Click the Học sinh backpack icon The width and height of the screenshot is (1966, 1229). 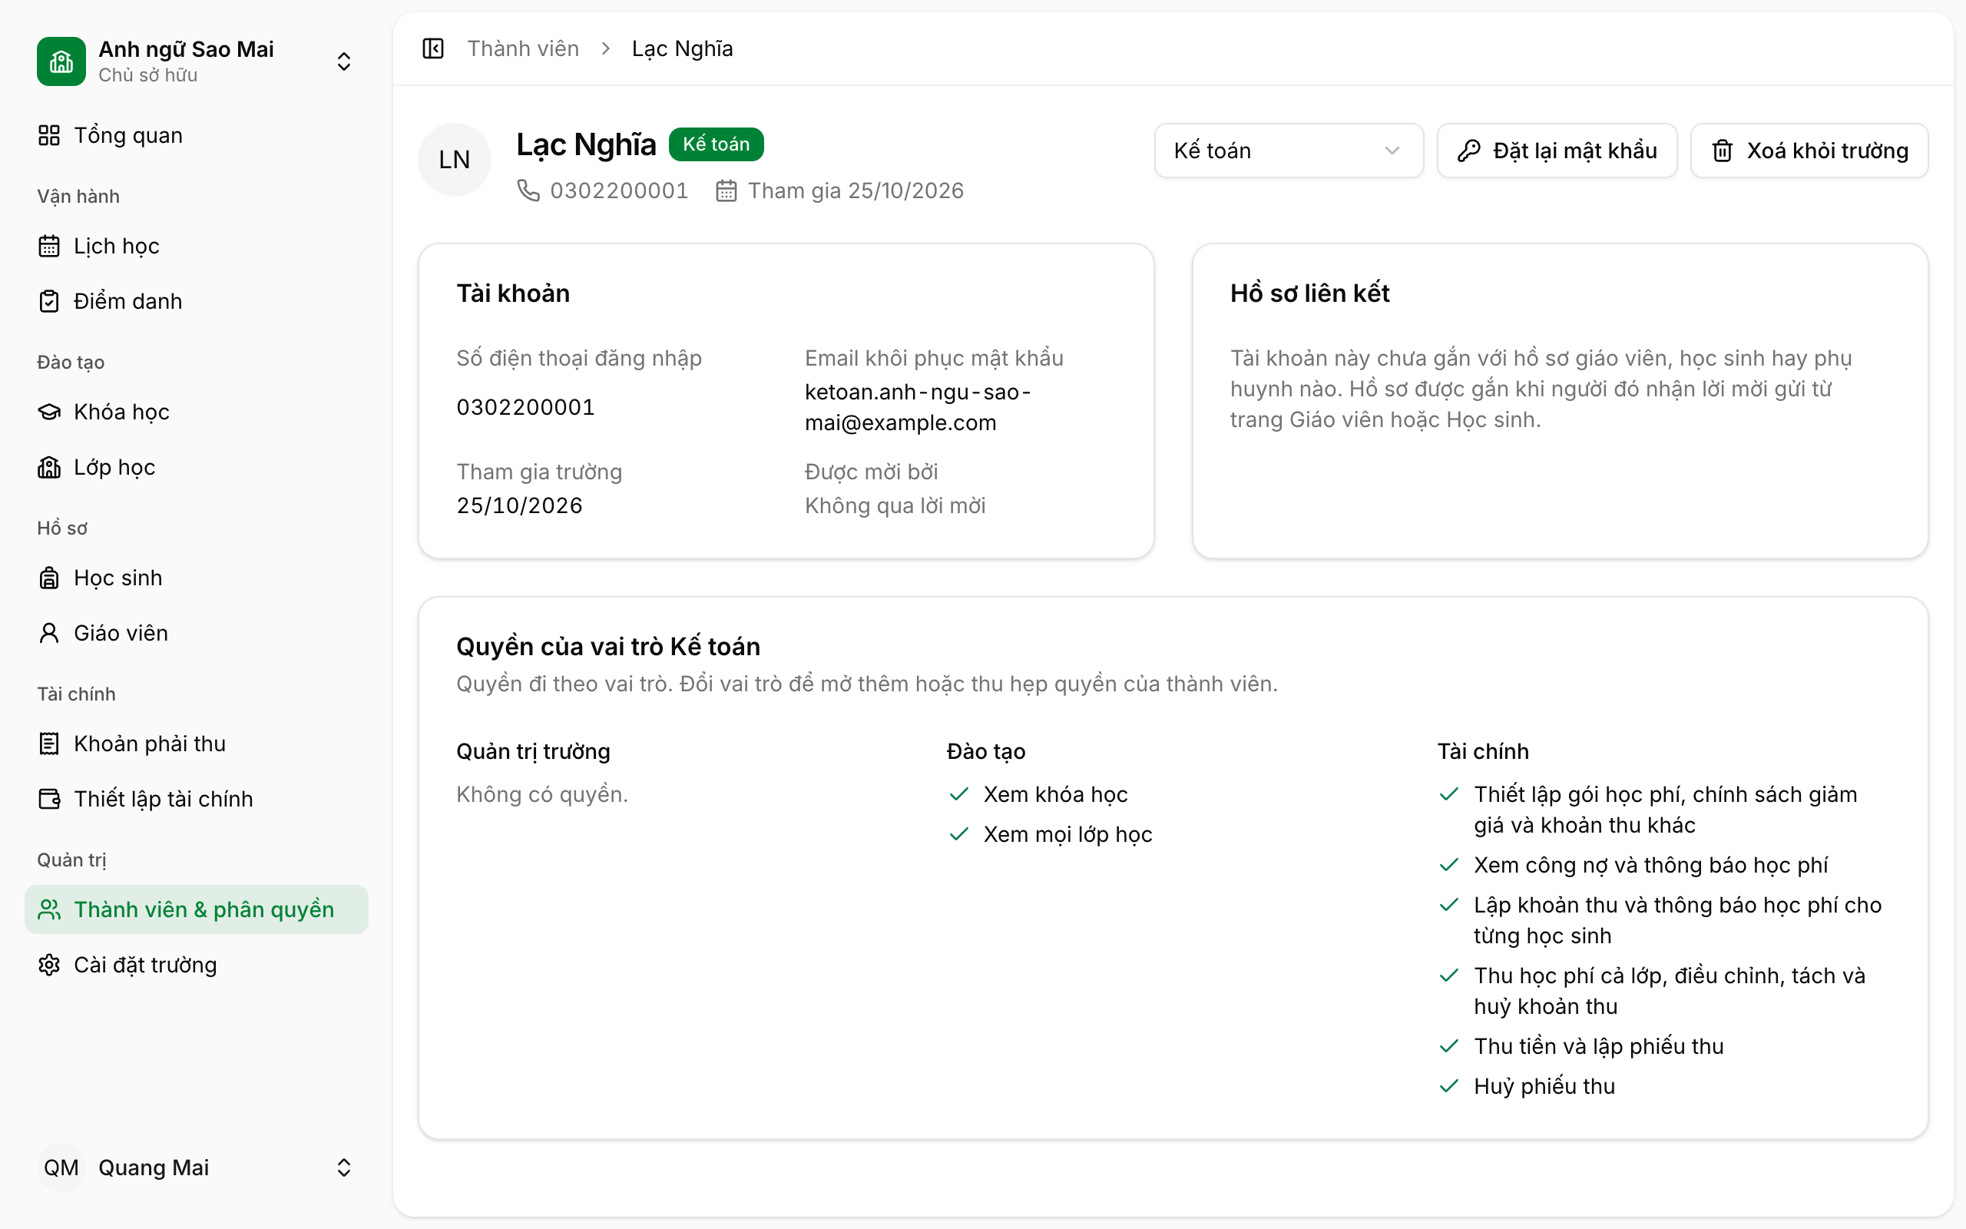point(48,577)
